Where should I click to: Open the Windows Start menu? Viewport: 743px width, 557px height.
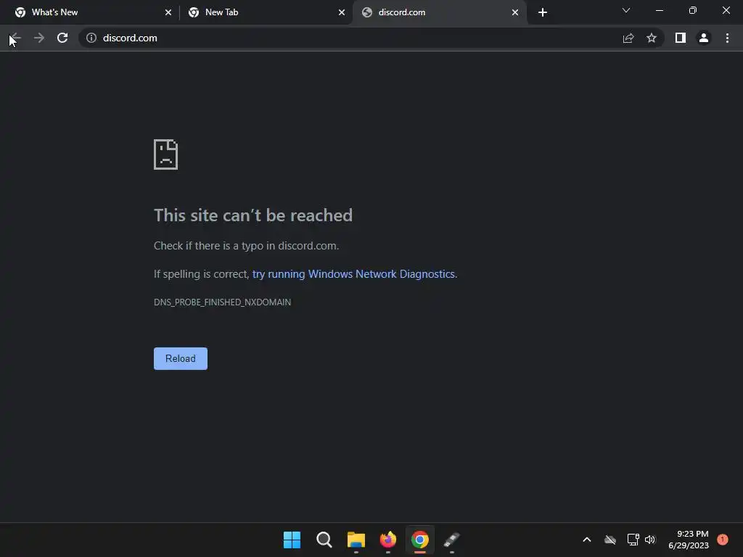click(x=292, y=540)
